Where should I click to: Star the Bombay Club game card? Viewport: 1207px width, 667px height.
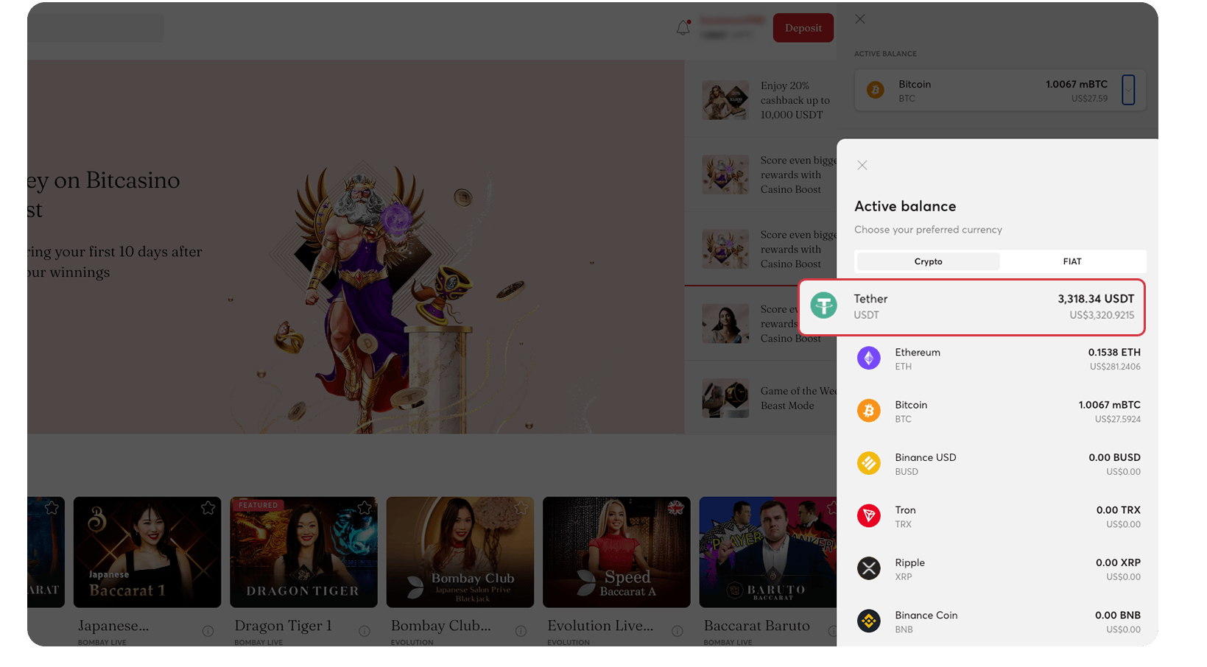[521, 508]
